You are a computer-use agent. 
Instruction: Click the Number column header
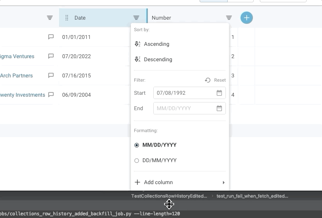click(161, 18)
